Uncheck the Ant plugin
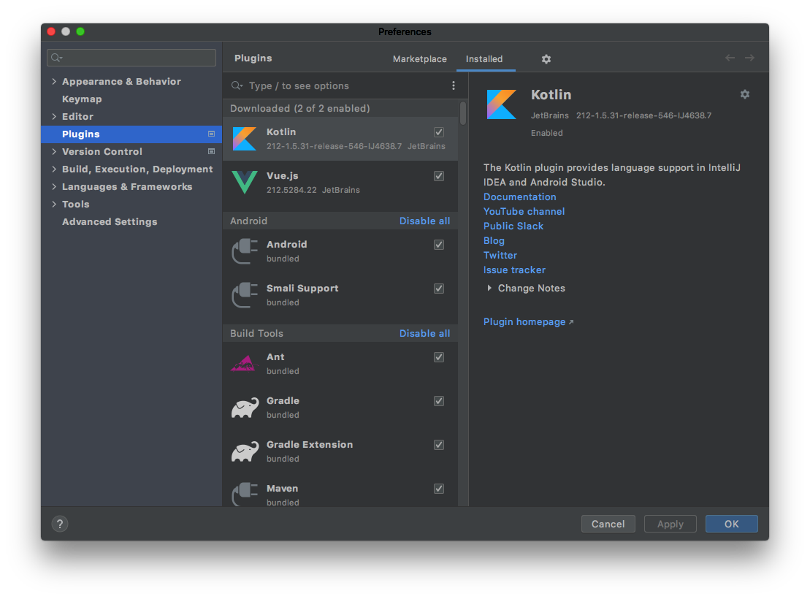Viewport: 810px width, 599px height. click(x=438, y=358)
